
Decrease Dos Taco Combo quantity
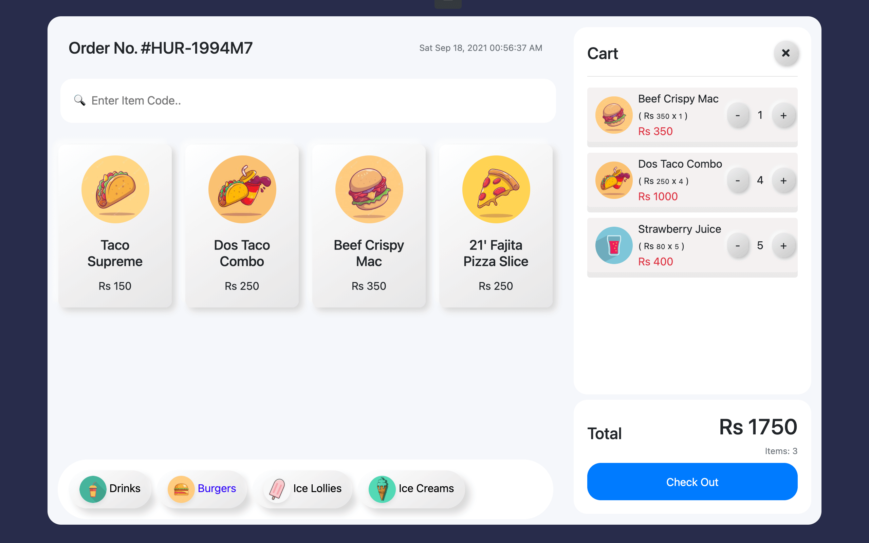point(738,180)
